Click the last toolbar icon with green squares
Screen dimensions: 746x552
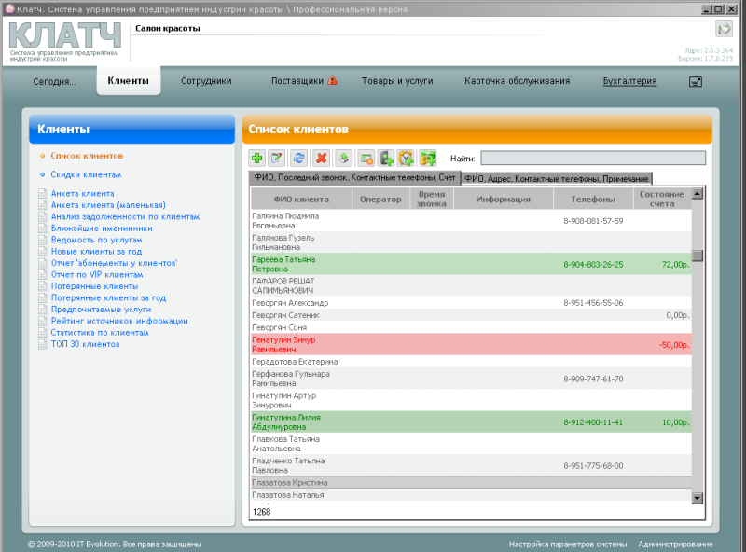(x=428, y=159)
